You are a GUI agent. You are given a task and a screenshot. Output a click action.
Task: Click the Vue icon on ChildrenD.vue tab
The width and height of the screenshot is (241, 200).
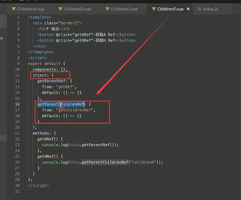[60, 9]
